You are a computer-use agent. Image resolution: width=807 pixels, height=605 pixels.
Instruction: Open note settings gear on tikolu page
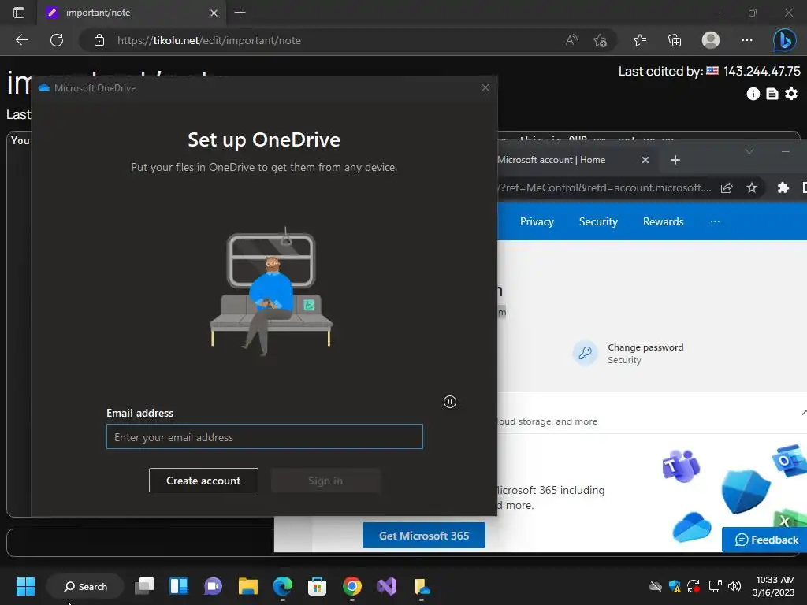click(791, 94)
